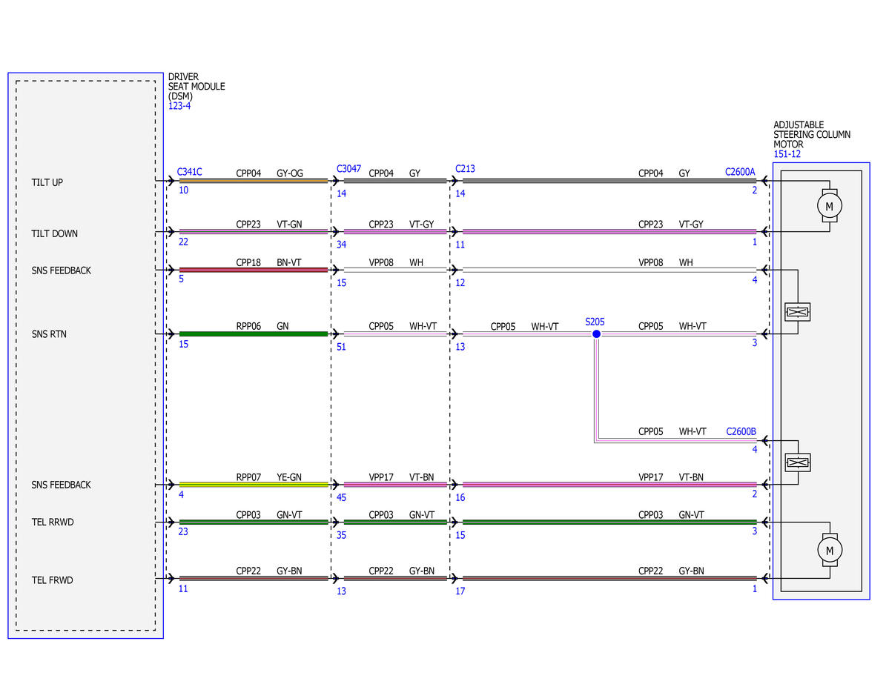Select the VT-GN wire color label
The width and height of the screenshot is (889, 687).
click(289, 225)
